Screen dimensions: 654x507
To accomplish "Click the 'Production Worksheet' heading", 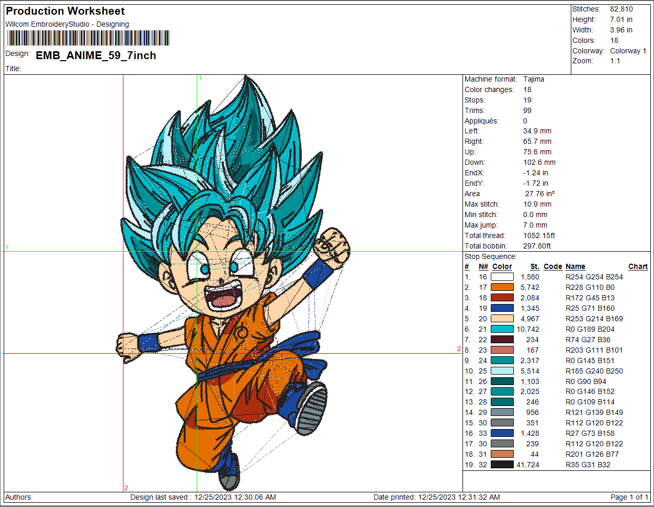I will pyautogui.click(x=65, y=11).
